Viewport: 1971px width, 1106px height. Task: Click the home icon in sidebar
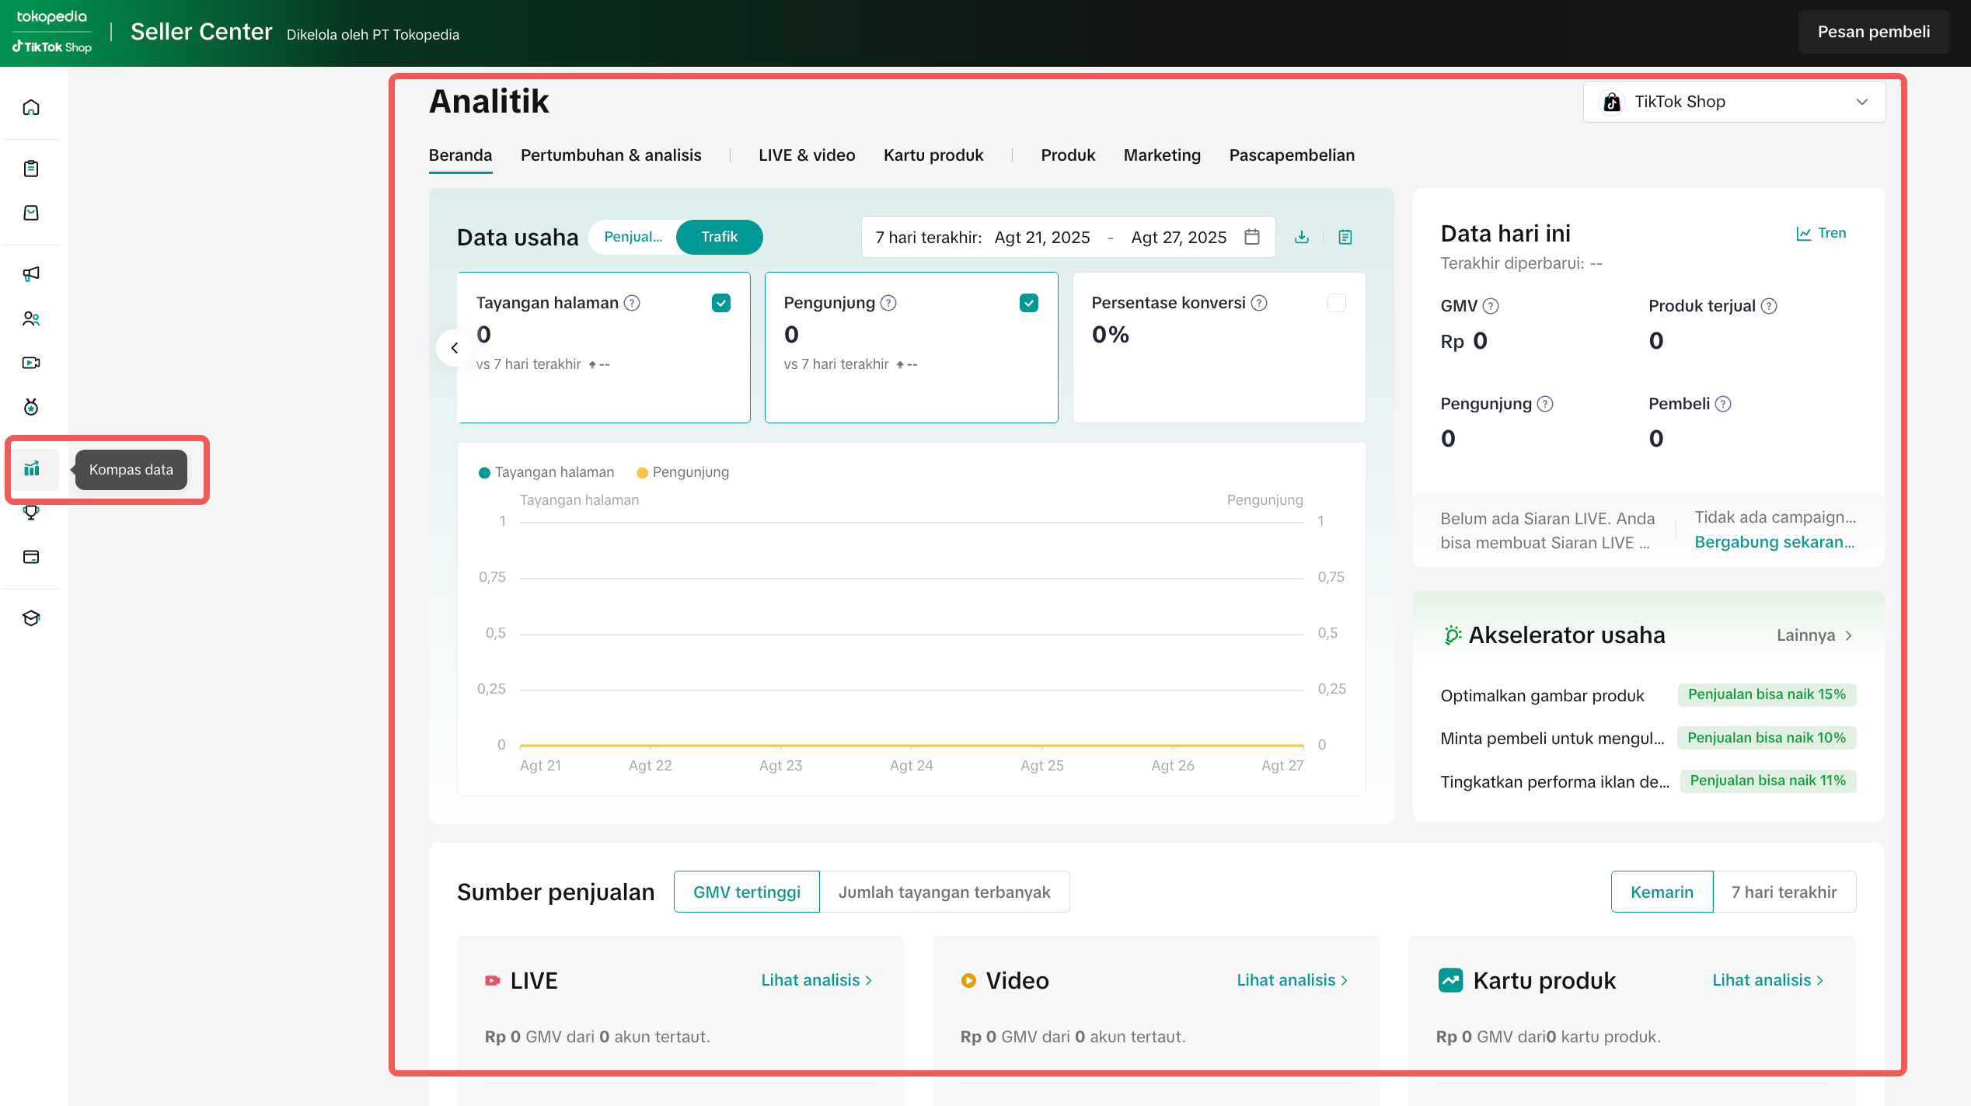[x=31, y=107]
